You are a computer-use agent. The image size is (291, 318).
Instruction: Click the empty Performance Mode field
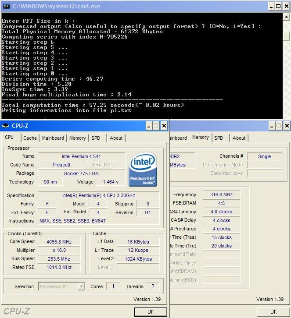point(264,165)
